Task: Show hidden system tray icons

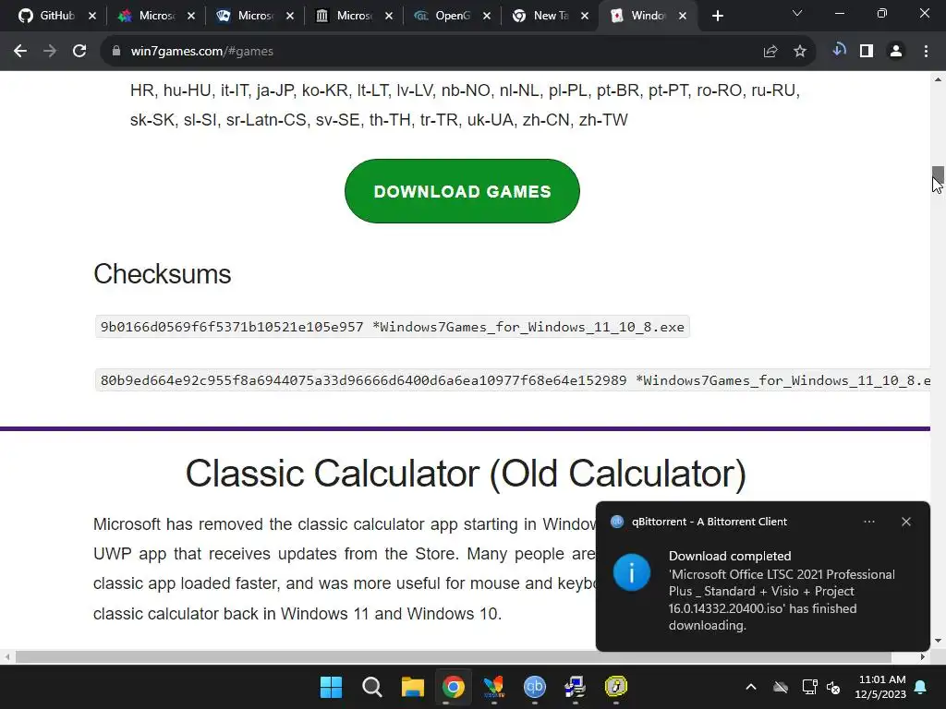Action: [751, 687]
